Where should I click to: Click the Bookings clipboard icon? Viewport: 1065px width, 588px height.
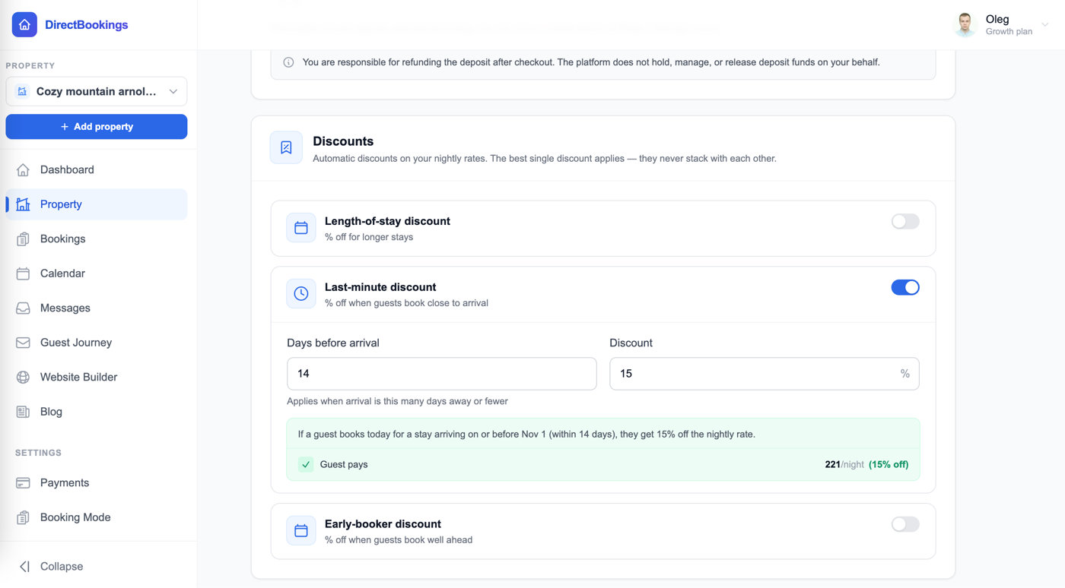pyautogui.click(x=23, y=239)
